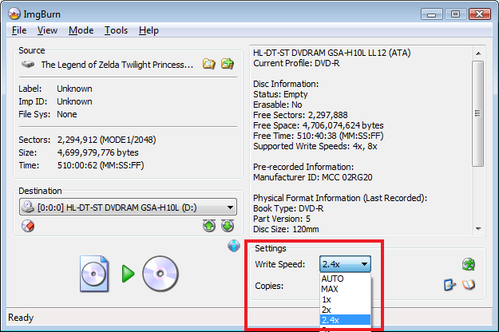Open the Help menu
This screenshot has height=332, width=499.
tap(149, 30)
